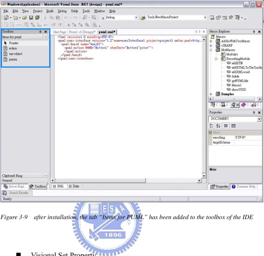The image size is (264, 256).
Task: Click the Start Debug play icon
Action: pos(103,18)
